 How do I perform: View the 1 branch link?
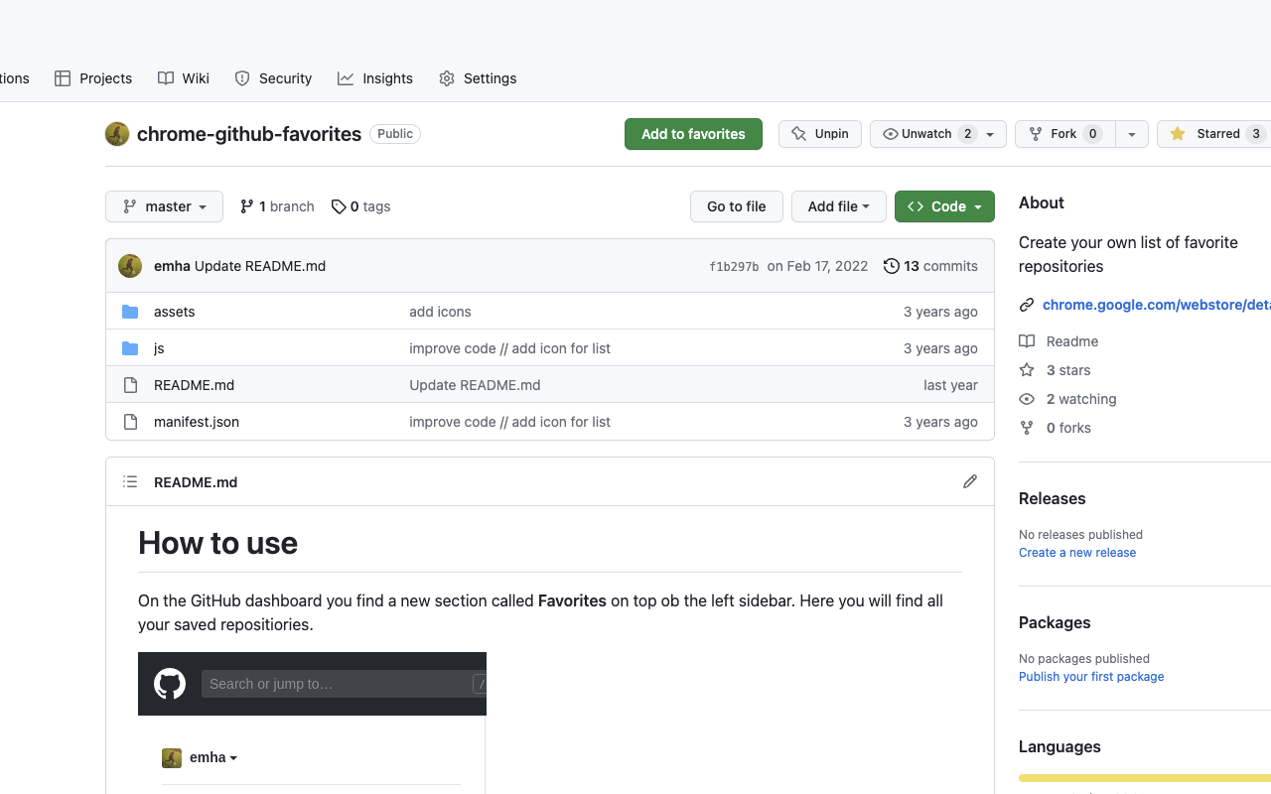tap(277, 206)
